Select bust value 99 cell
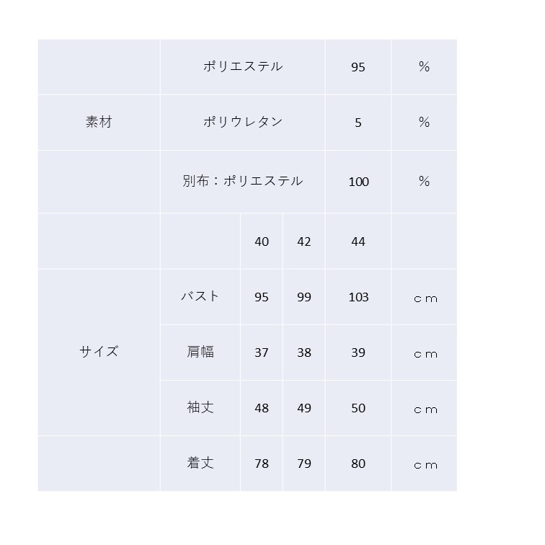Viewport: 545px width, 545px height. point(304,296)
